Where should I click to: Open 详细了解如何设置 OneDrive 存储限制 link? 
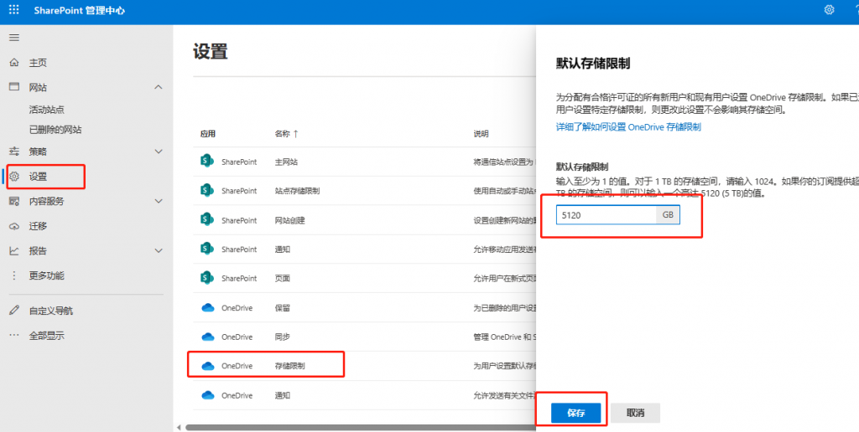(628, 127)
